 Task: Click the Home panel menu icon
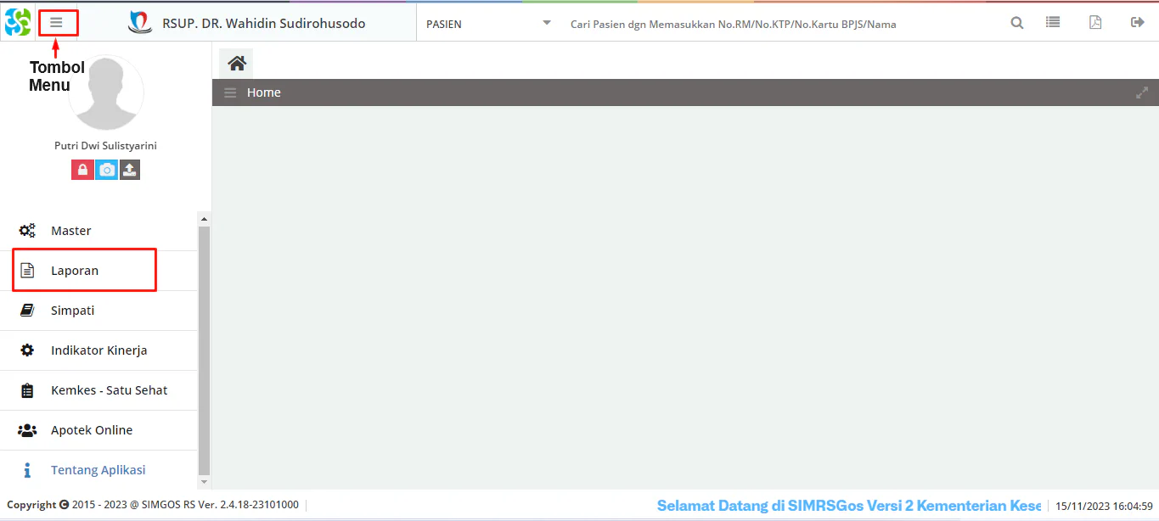(230, 92)
